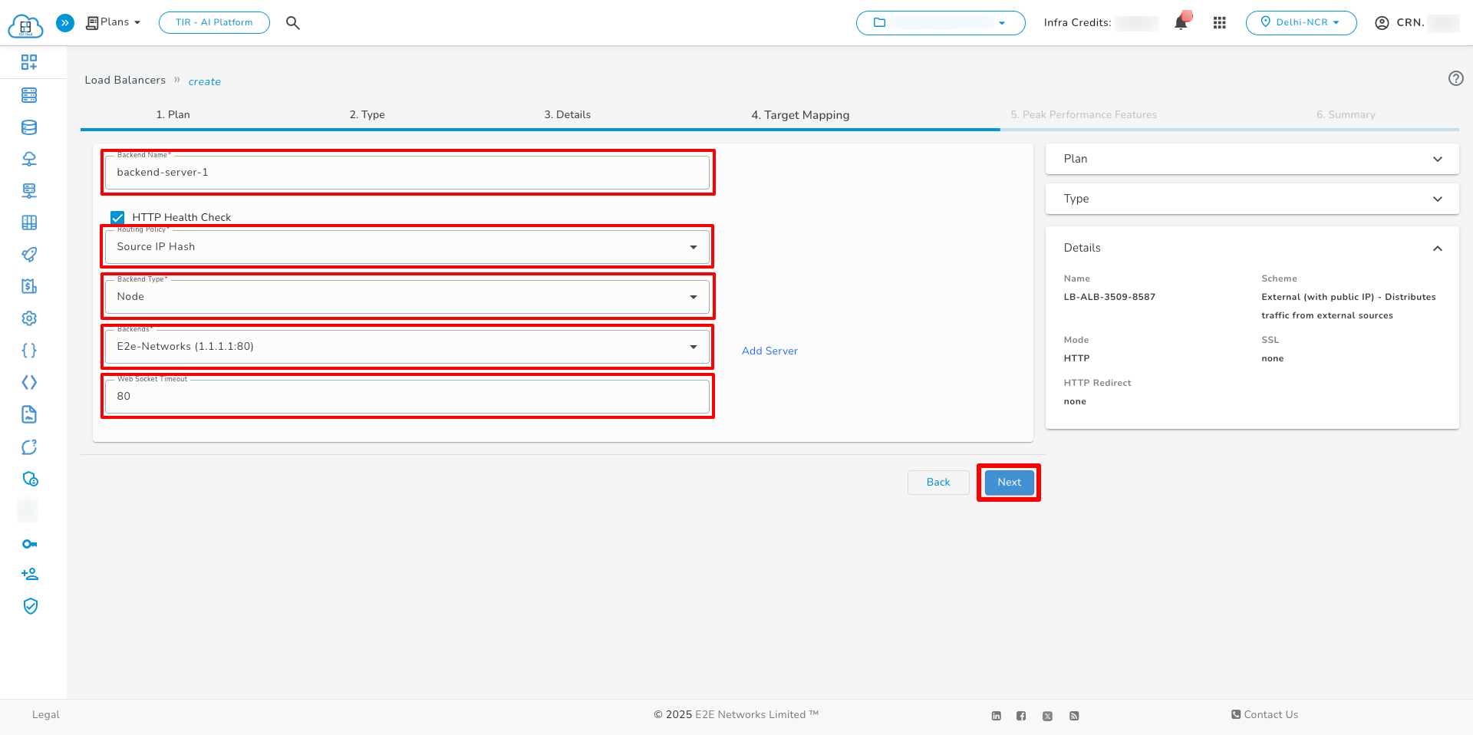Switch to the 3. Details step tab
Image resolution: width=1473 pixels, height=735 pixels.
[567, 114]
